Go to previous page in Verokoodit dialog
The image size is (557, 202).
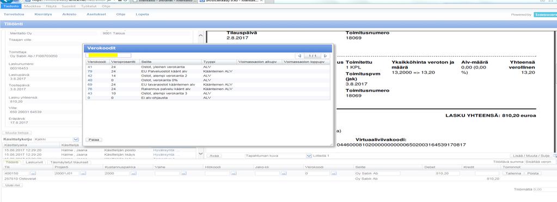299,56
